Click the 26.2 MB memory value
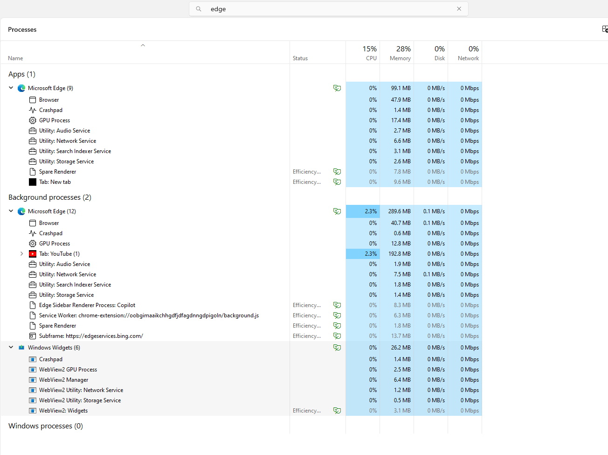This screenshot has width=608, height=455. click(x=401, y=348)
